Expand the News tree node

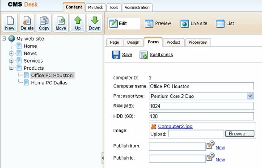[x=11, y=54]
